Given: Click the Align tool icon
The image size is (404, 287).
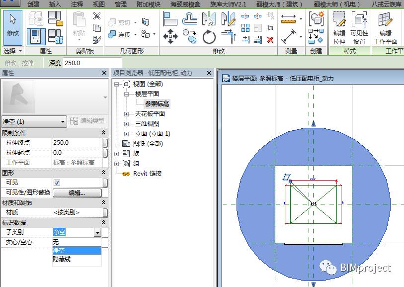Looking at the screenshot, I should tap(170, 18).
